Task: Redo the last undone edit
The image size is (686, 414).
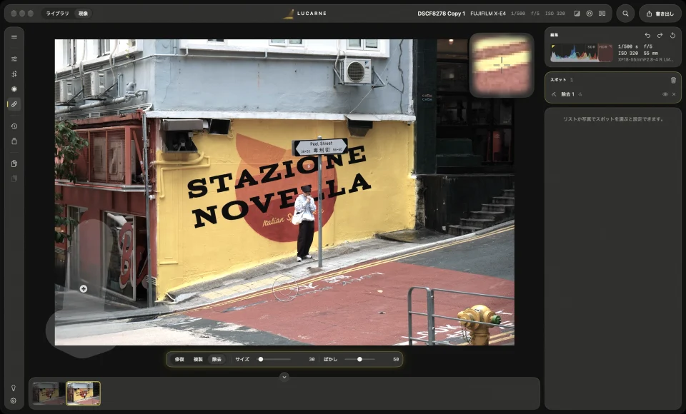Action: (660, 35)
